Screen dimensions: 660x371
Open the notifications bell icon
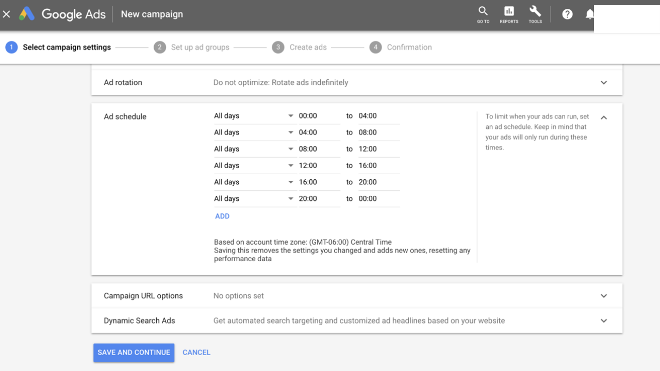(590, 14)
